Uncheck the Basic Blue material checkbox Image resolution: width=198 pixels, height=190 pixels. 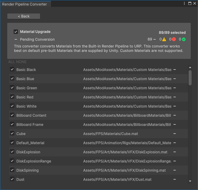coord(12,79)
